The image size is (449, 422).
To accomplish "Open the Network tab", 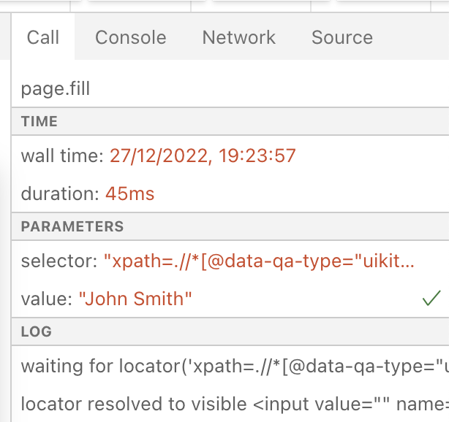I will (239, 37).
